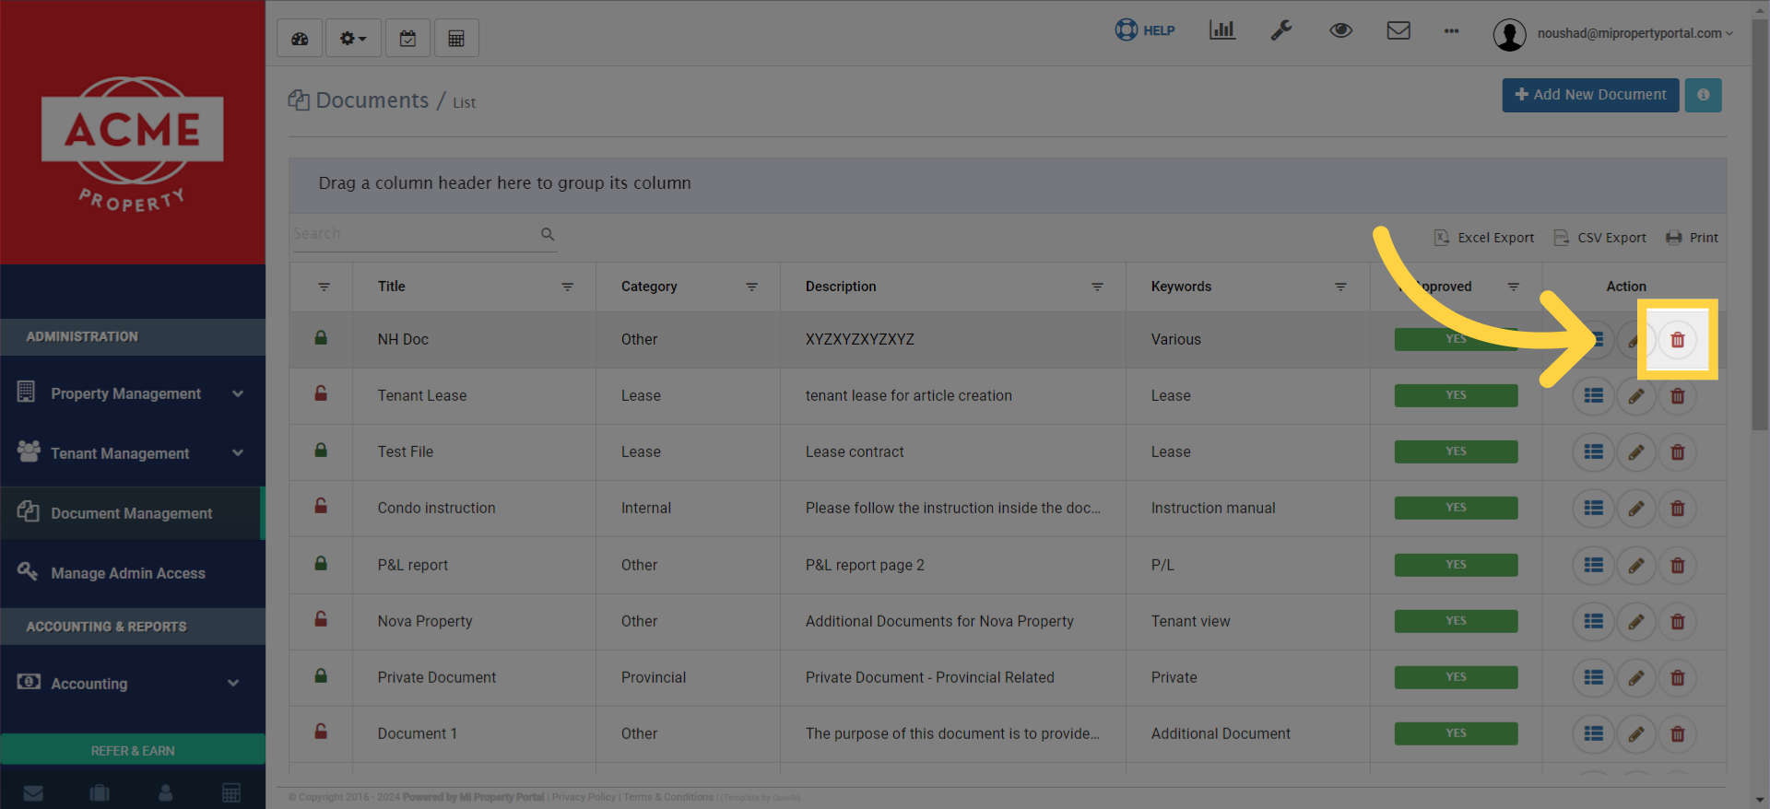The height and width of the screenshot is (809, 1770).
Task: Delete the Nova Property document
Action: coord(1678,622)
